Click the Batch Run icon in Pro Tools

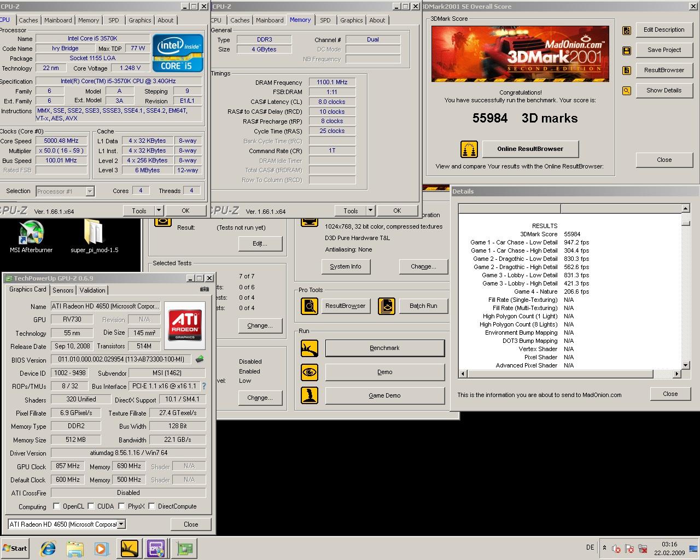[387, 306]
